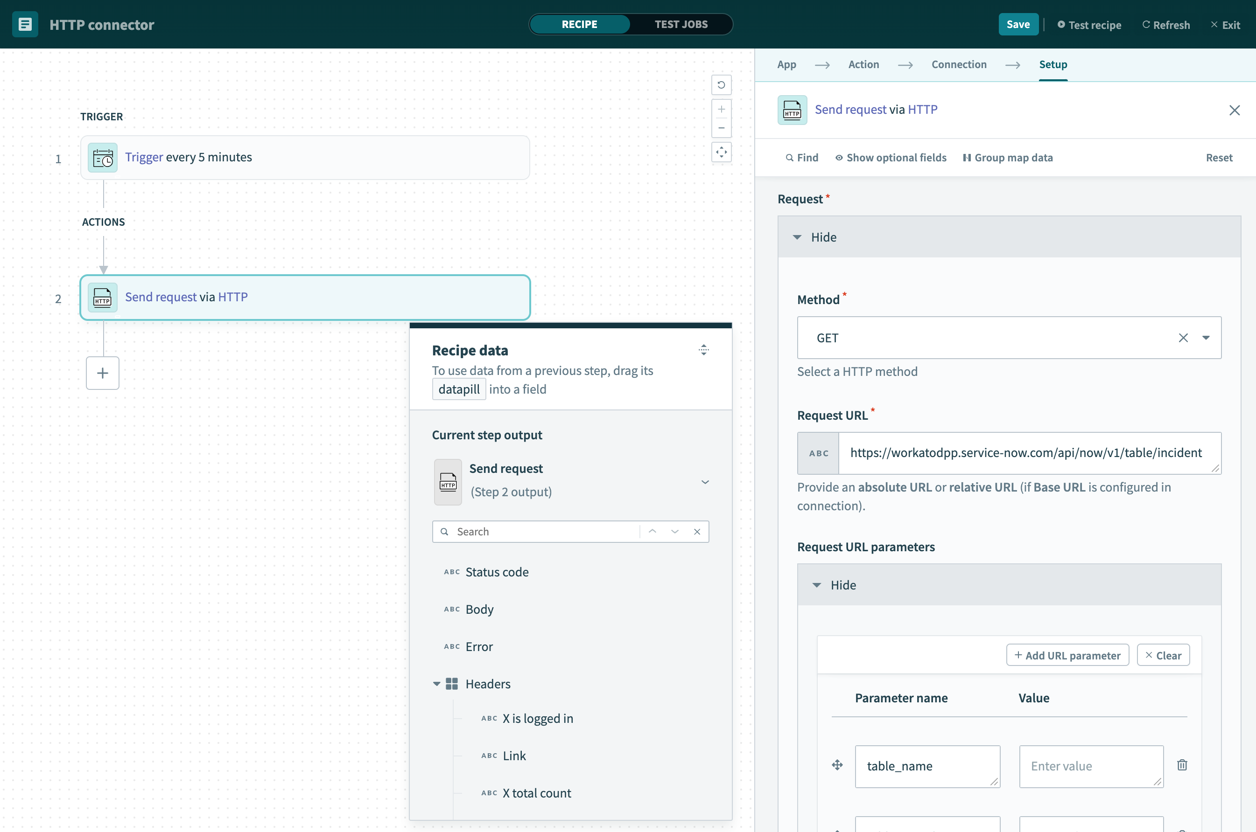Click the Reset button in setup panel
1256x832 pixels.
point(1220,157)
